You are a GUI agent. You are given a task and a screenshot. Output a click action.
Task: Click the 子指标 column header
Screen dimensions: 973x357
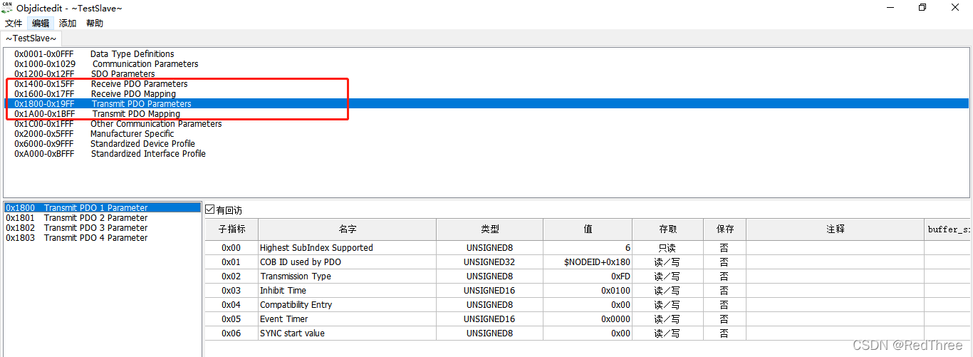(x=231, y=229)
